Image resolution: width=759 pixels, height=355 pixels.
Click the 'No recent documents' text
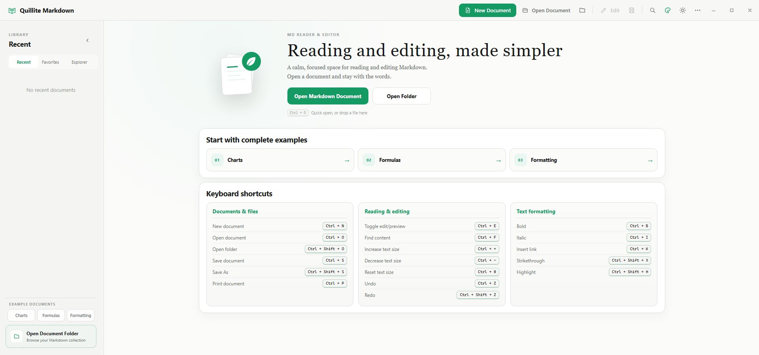click(51, 90)
